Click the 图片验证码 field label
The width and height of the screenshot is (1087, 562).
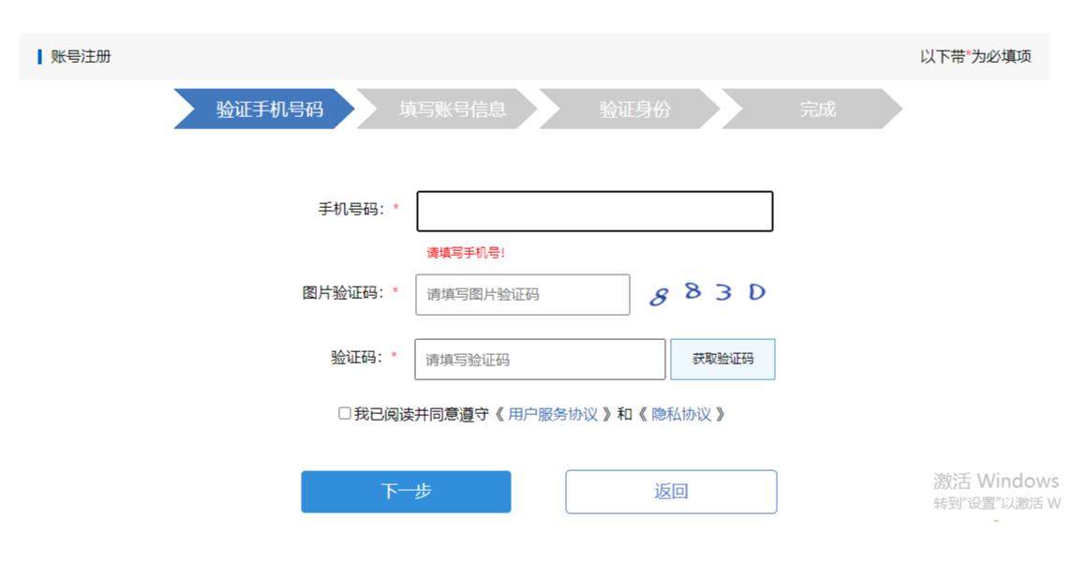click(x=344, y=293)
